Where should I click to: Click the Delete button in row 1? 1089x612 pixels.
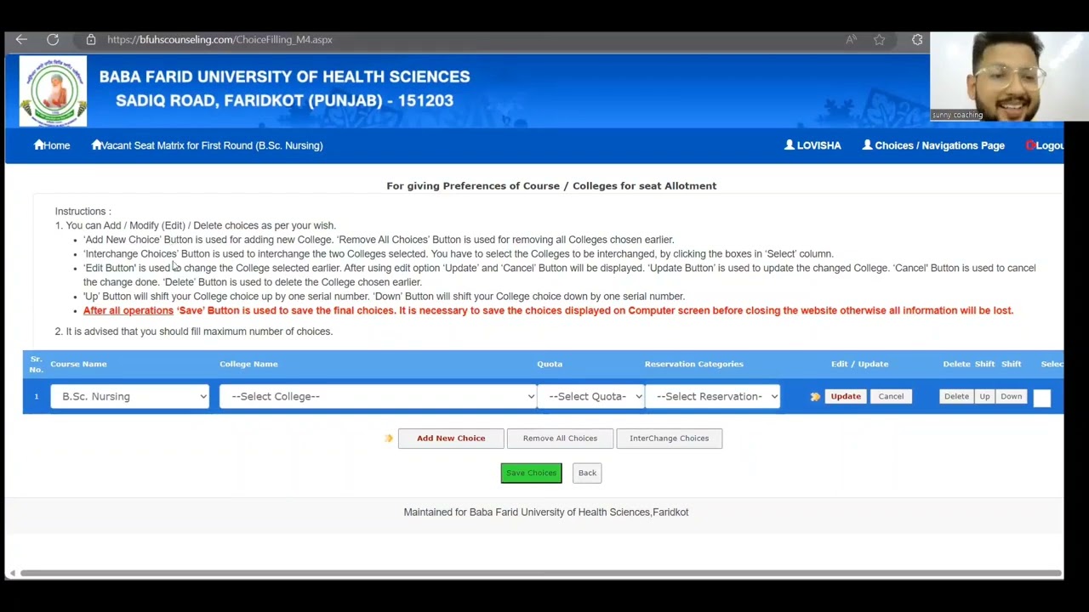[x=956, y=396]
